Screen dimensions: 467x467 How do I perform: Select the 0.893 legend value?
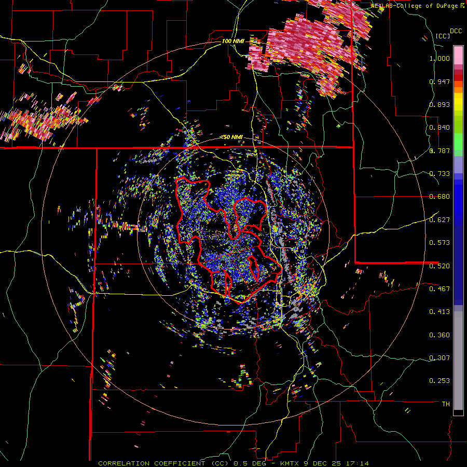439,104
